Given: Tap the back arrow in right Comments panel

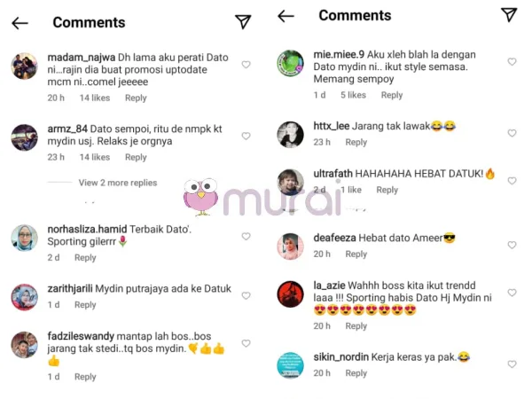Looking at the screenshot, I should pyautogui.click(x=286, y=16).
